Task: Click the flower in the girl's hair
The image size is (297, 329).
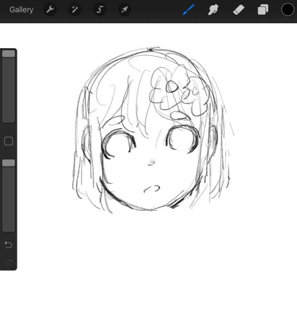Action: tap(178, 92)
